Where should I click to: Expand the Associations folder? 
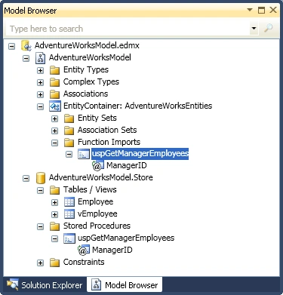point(40,94)
